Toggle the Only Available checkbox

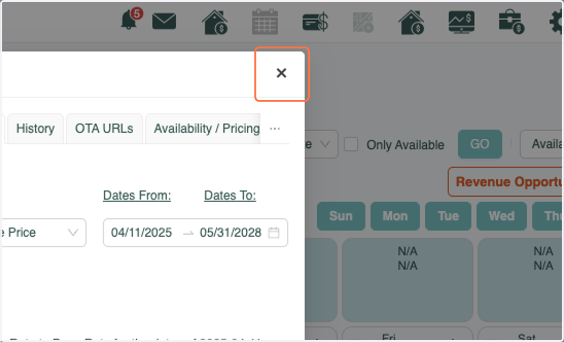(351, 144)
